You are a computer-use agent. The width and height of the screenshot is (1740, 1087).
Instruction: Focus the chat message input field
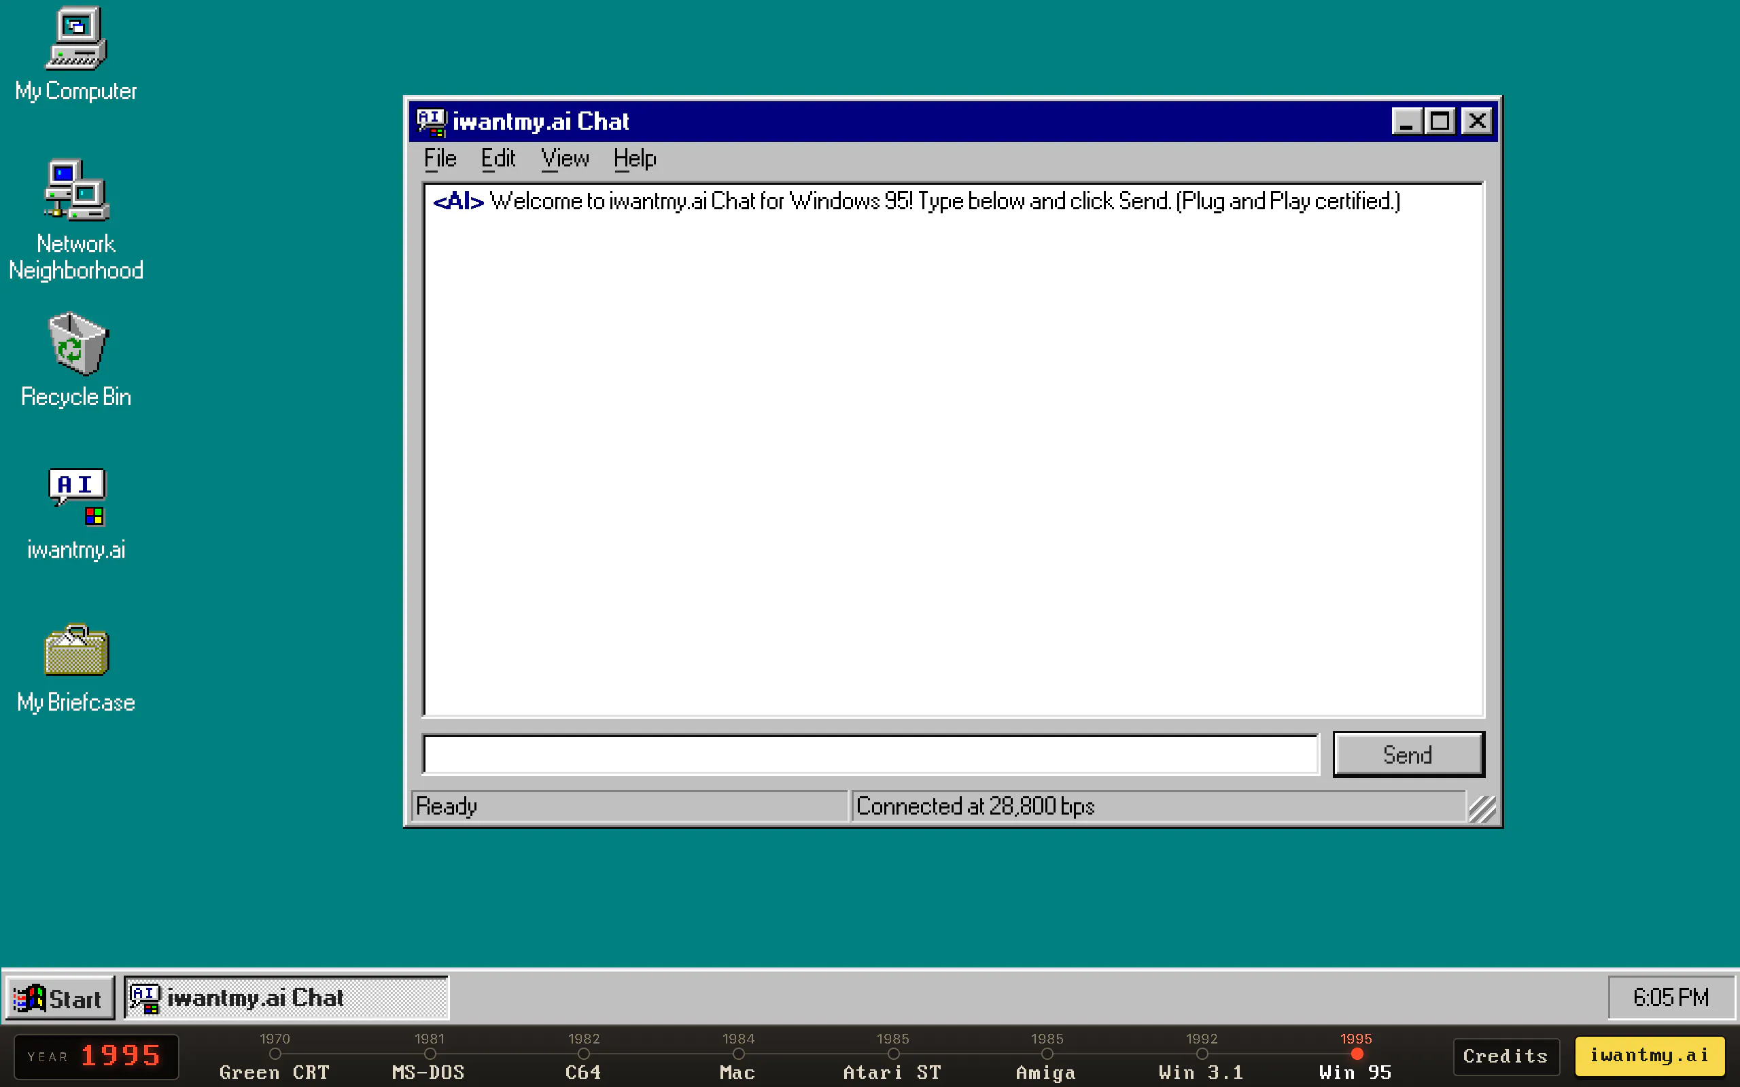point(871,754)
